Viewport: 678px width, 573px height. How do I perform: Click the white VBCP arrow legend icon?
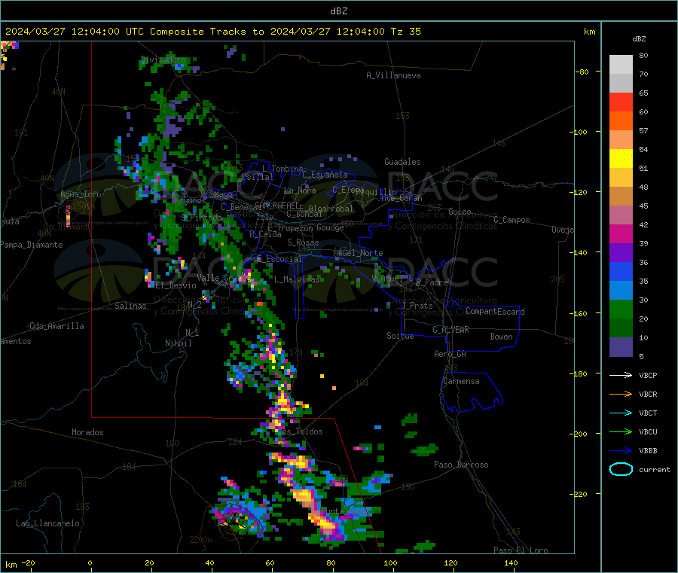(621, 375)
